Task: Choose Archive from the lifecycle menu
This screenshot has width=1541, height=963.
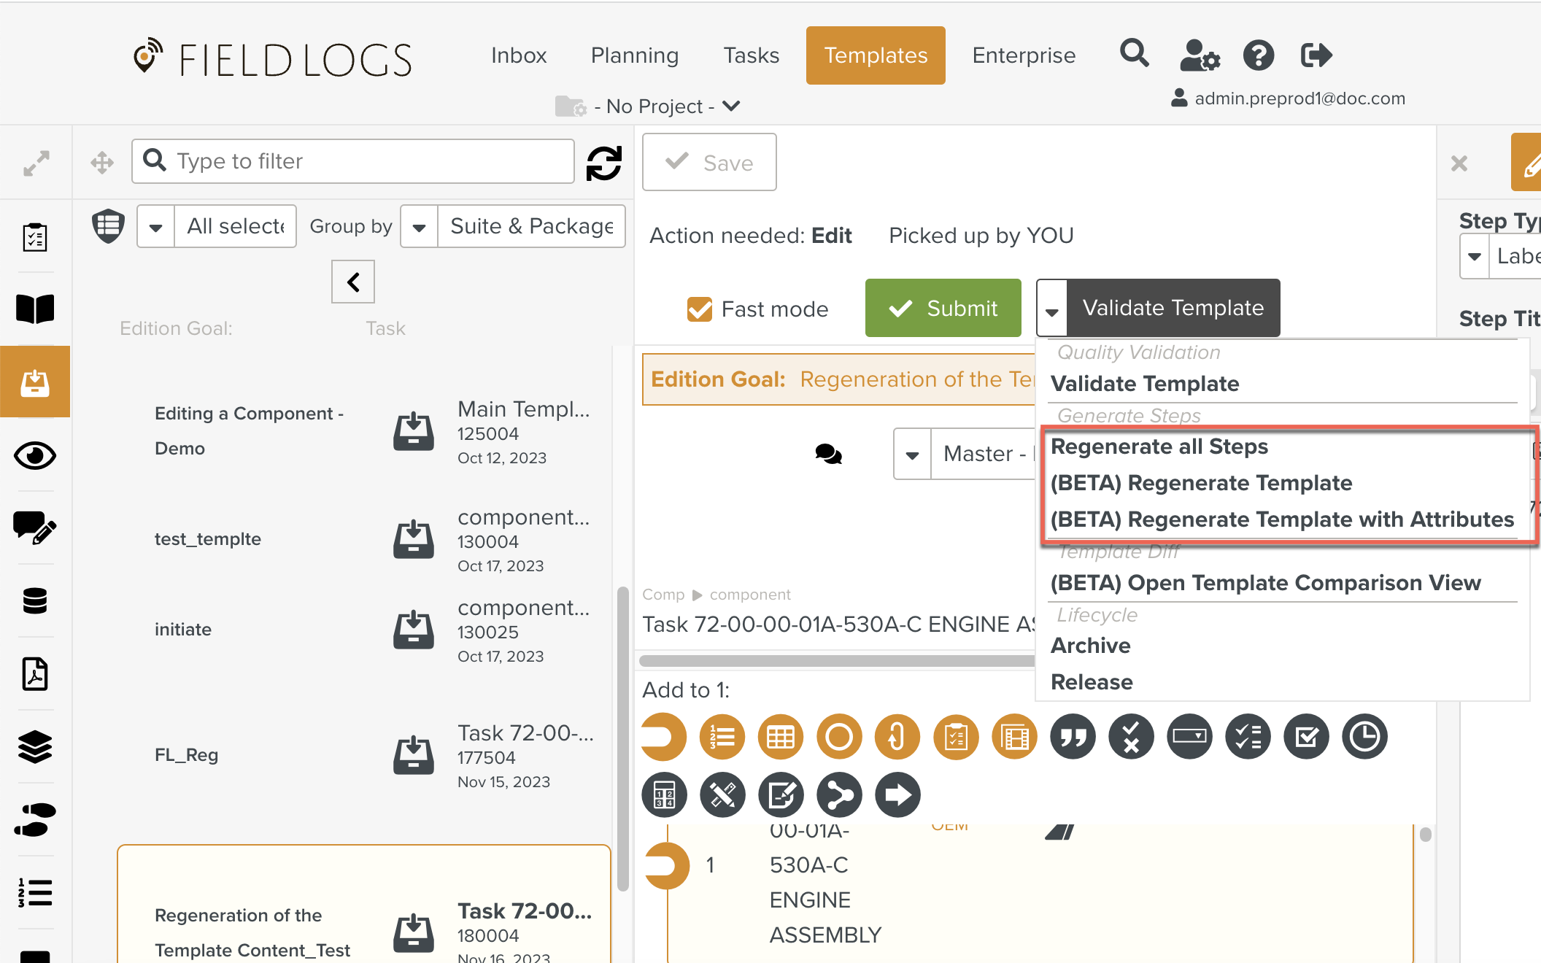Action: click(x=1090, y=646)
